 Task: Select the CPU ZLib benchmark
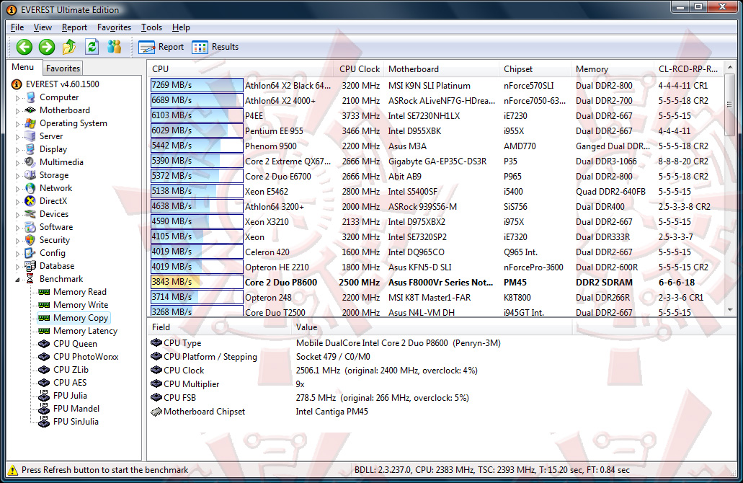[71, 370]
